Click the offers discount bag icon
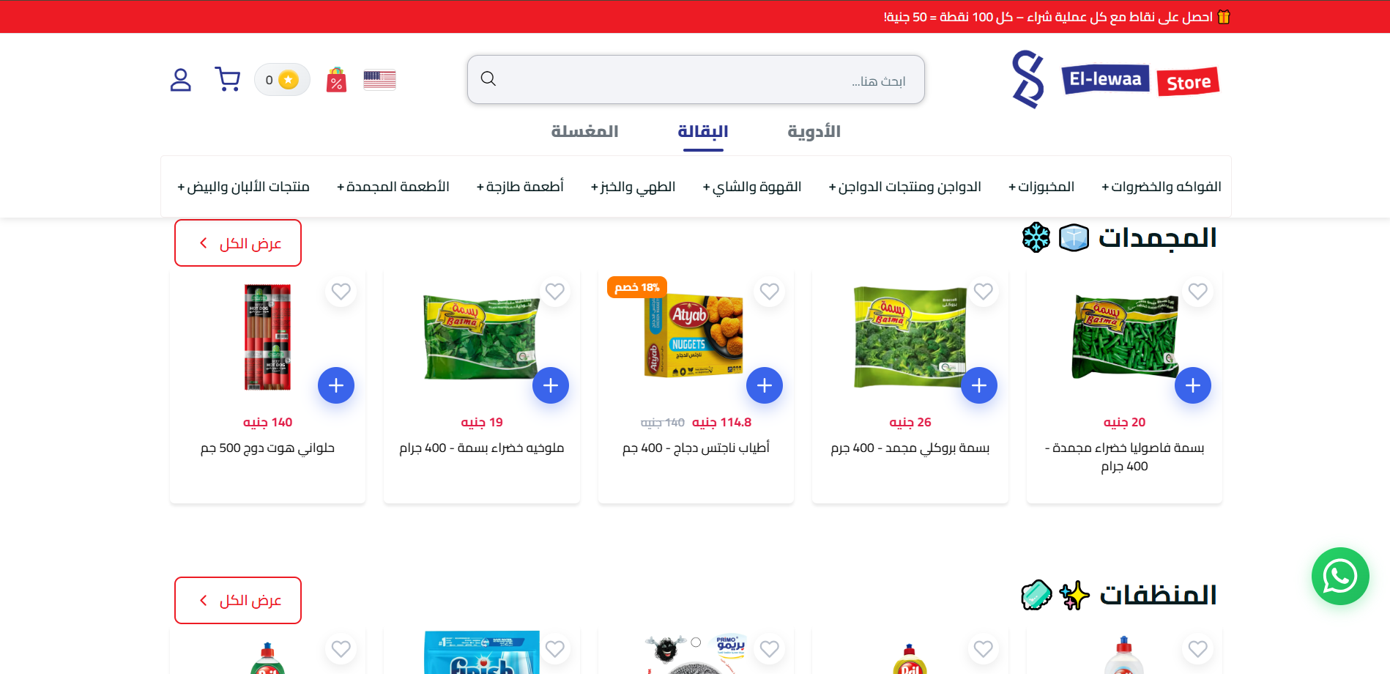Viewport: 1390px width, 674px height. tap(336, 80)
